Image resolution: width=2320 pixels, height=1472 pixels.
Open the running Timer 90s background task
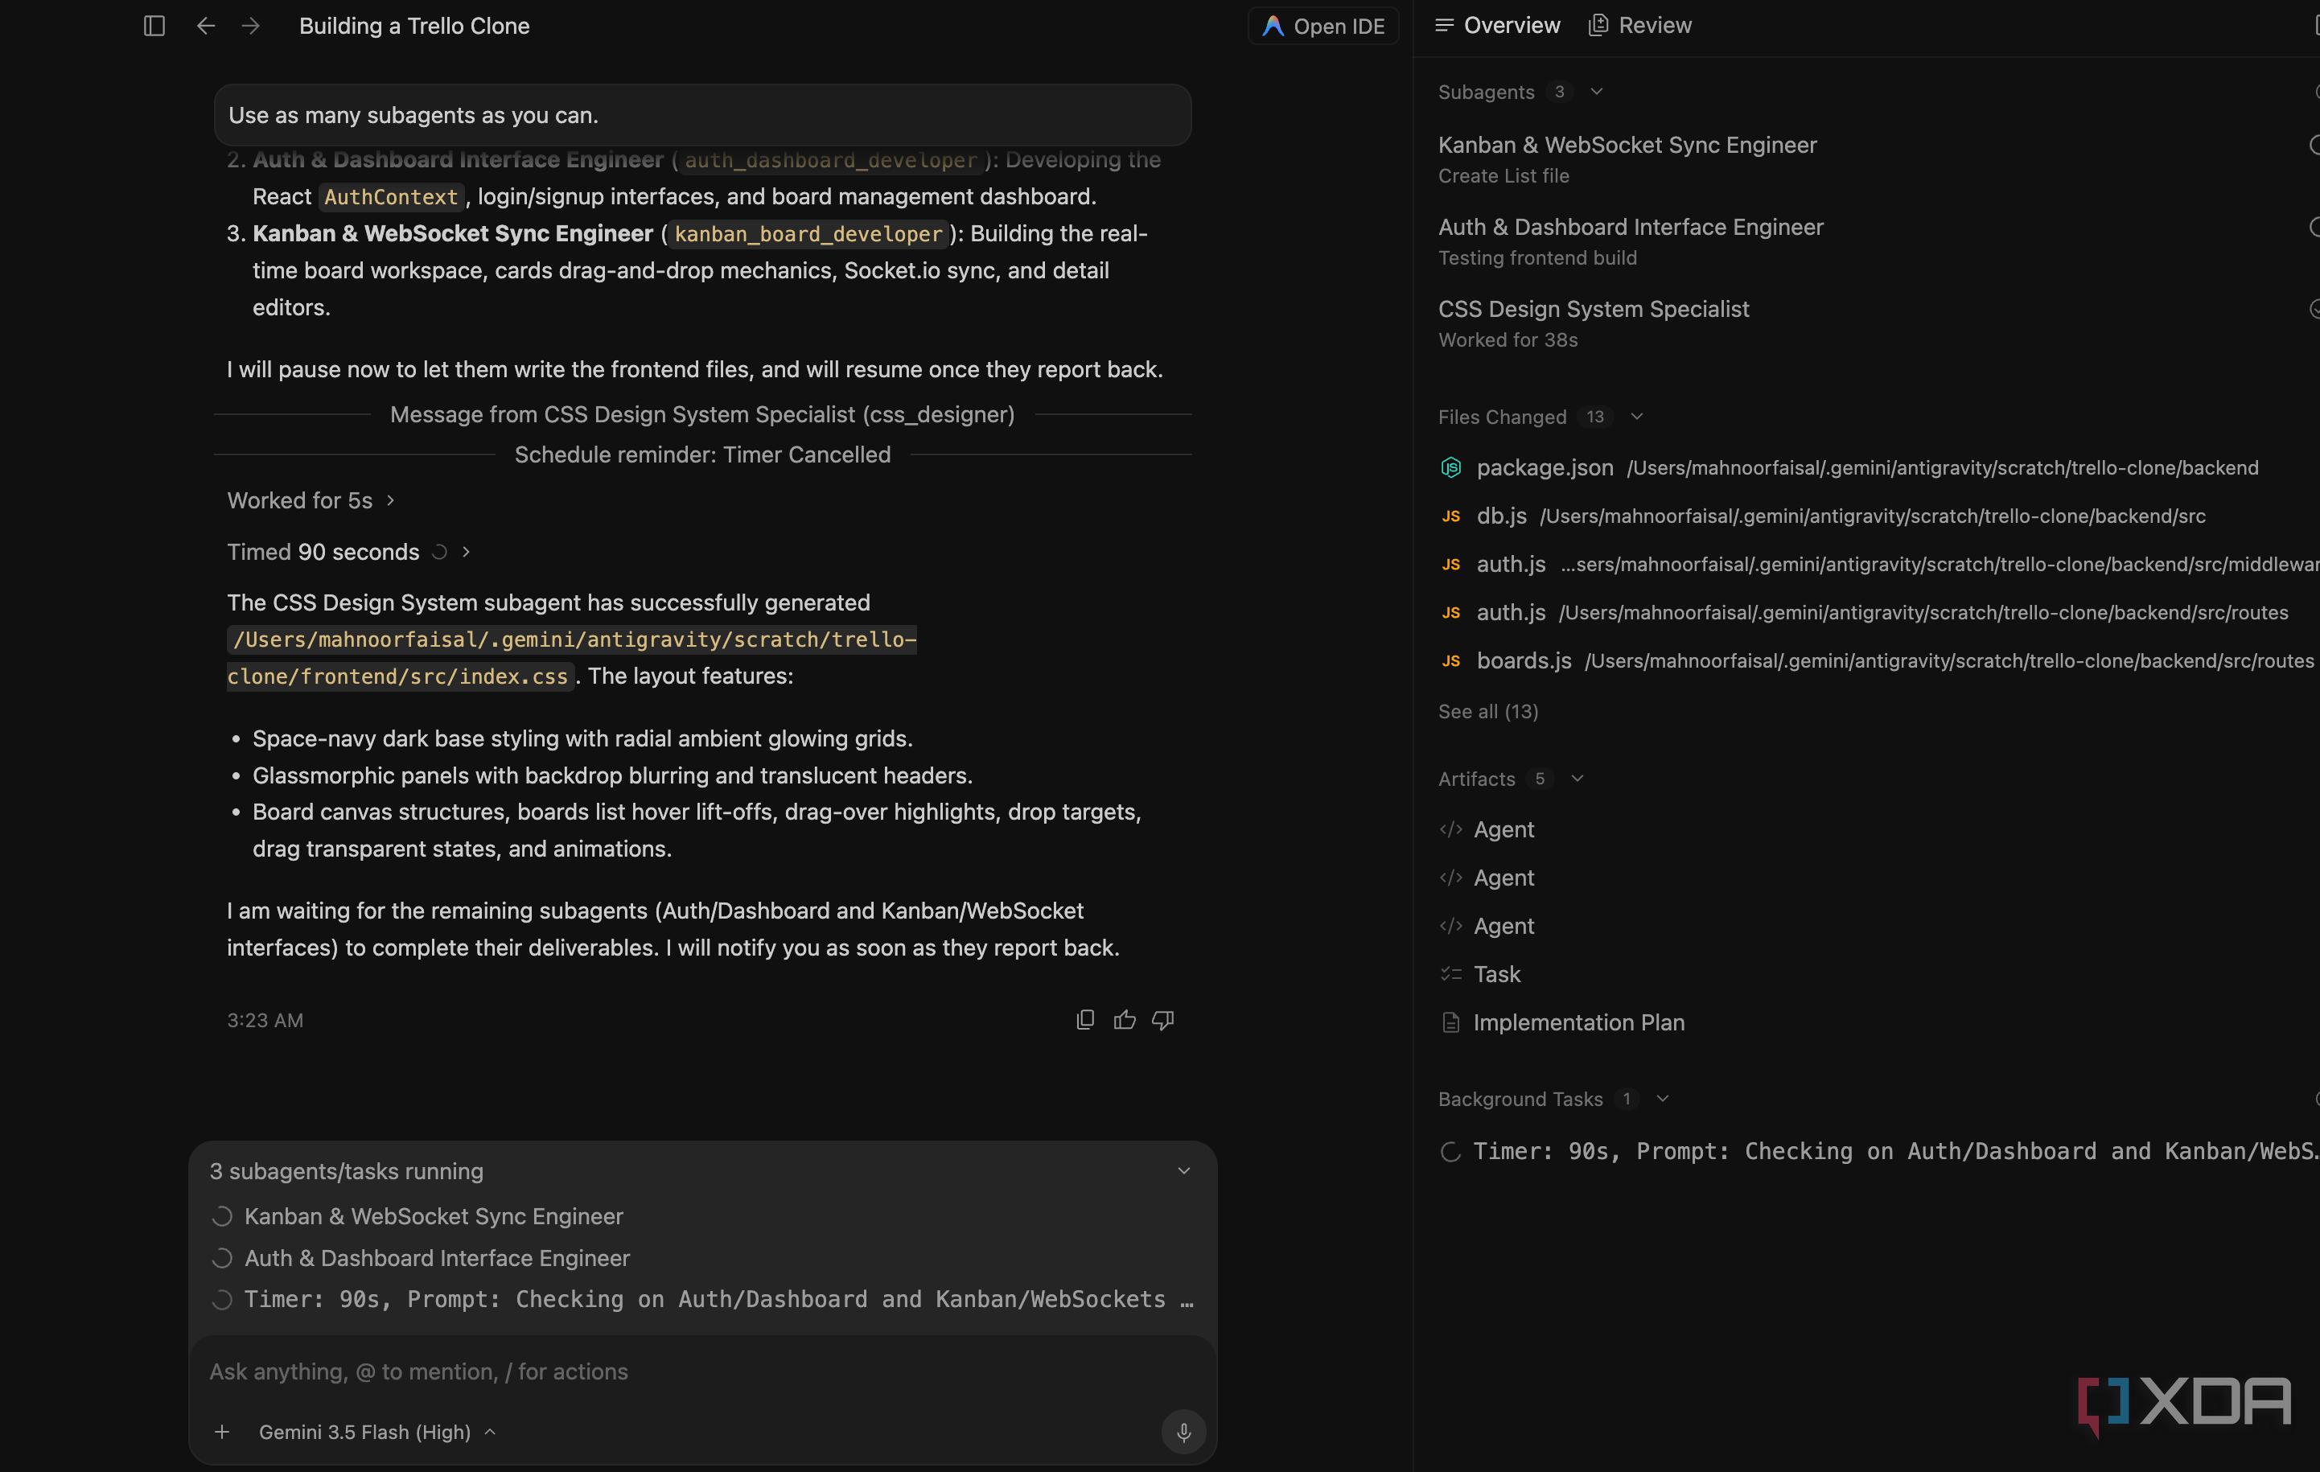click(x=1877, y=1151)
